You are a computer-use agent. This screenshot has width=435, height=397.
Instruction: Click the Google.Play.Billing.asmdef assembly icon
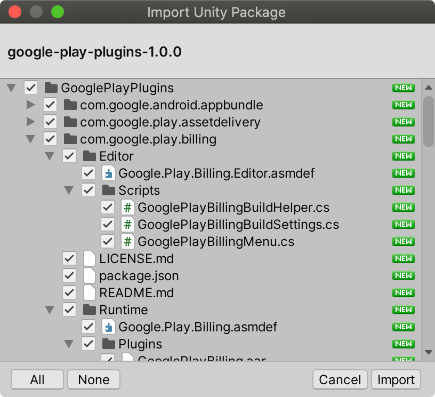pyautogui.click(x=108, y=327)
